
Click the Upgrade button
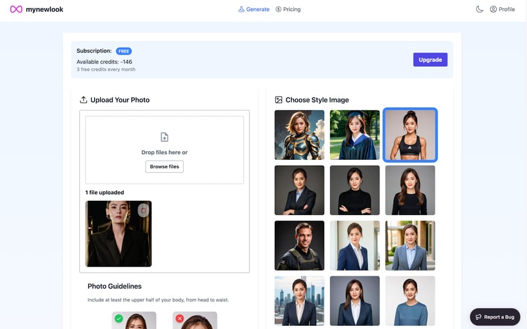[x=430, y=60]
